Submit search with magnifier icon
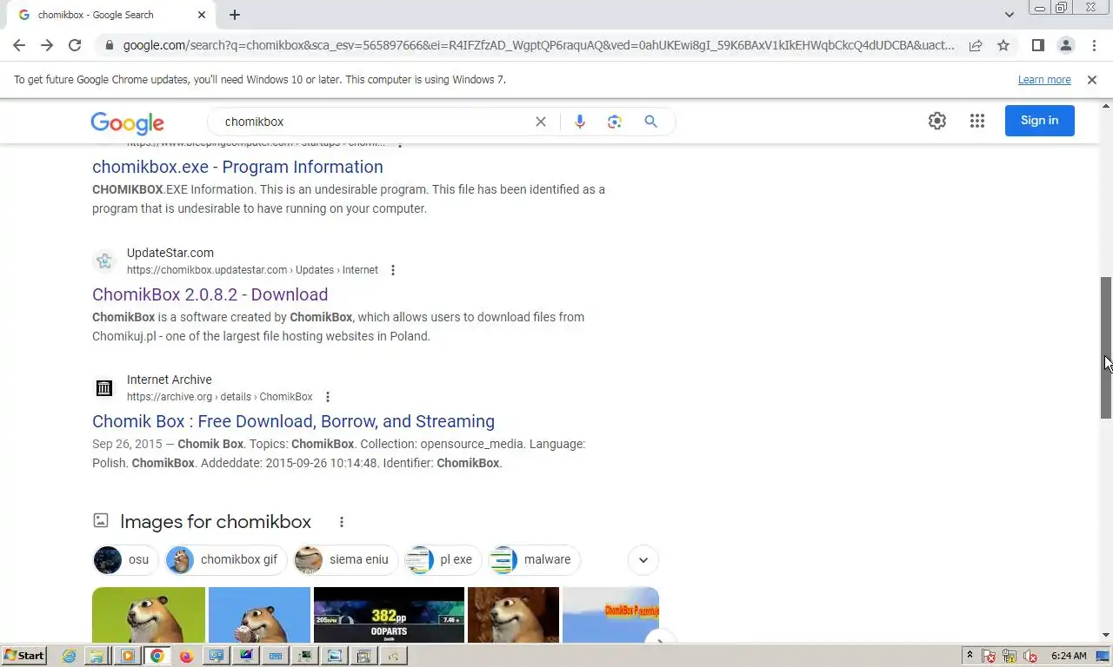1113x667 pixels. coord(650,122)
